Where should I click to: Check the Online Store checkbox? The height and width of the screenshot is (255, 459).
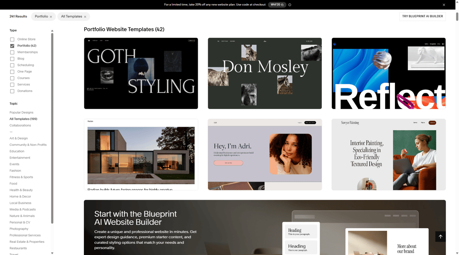click(12, 39)
